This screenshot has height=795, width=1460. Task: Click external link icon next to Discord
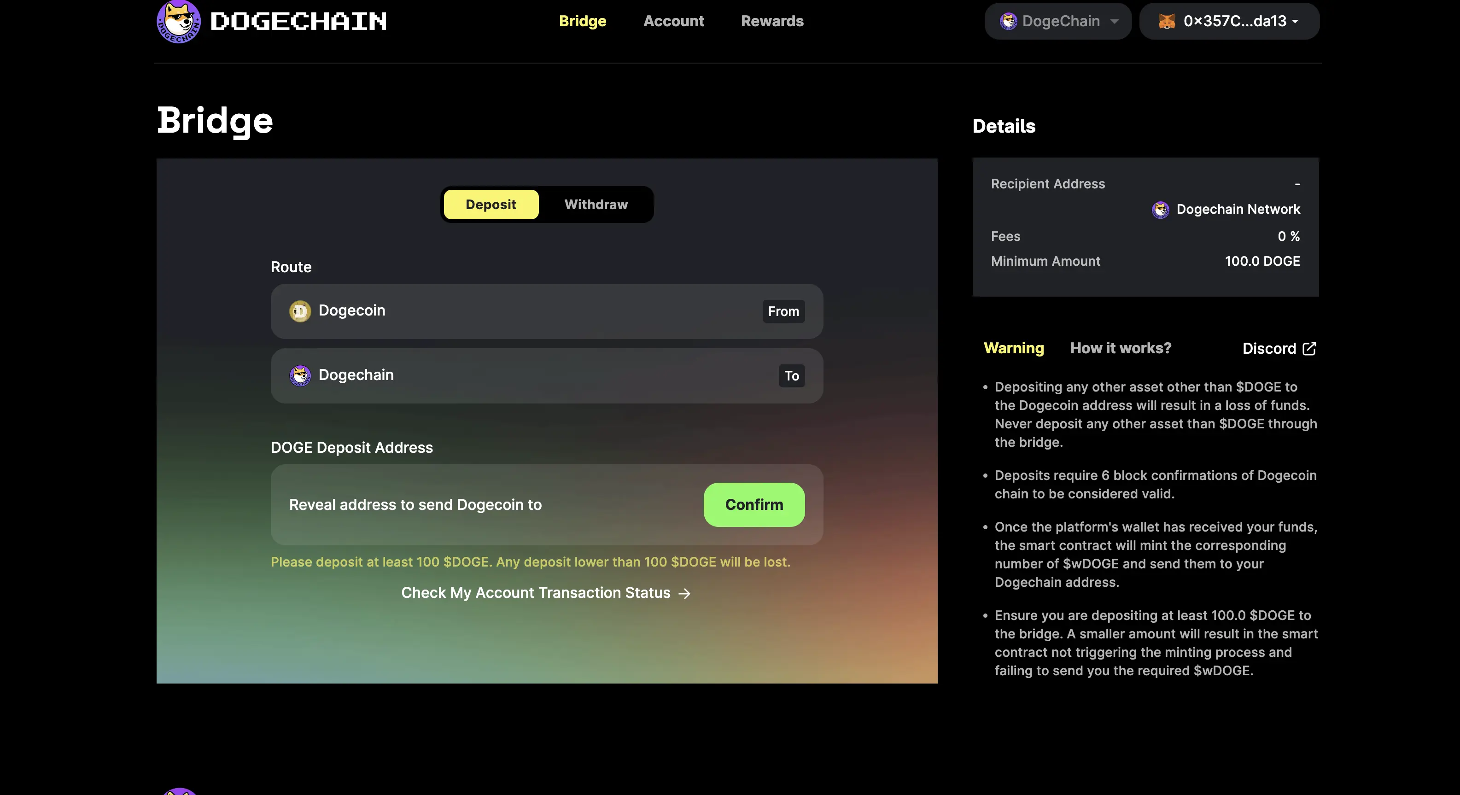pos(1309,348)
